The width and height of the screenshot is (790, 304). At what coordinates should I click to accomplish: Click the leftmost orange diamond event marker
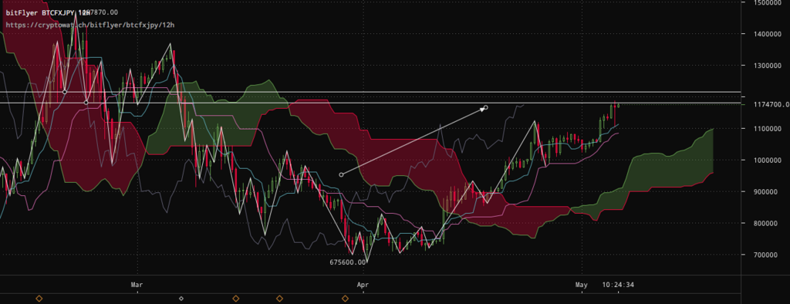click(x=39, y=299)
